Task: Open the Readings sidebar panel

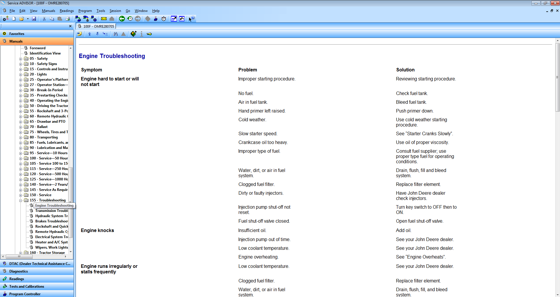Action: click(37, 279)
